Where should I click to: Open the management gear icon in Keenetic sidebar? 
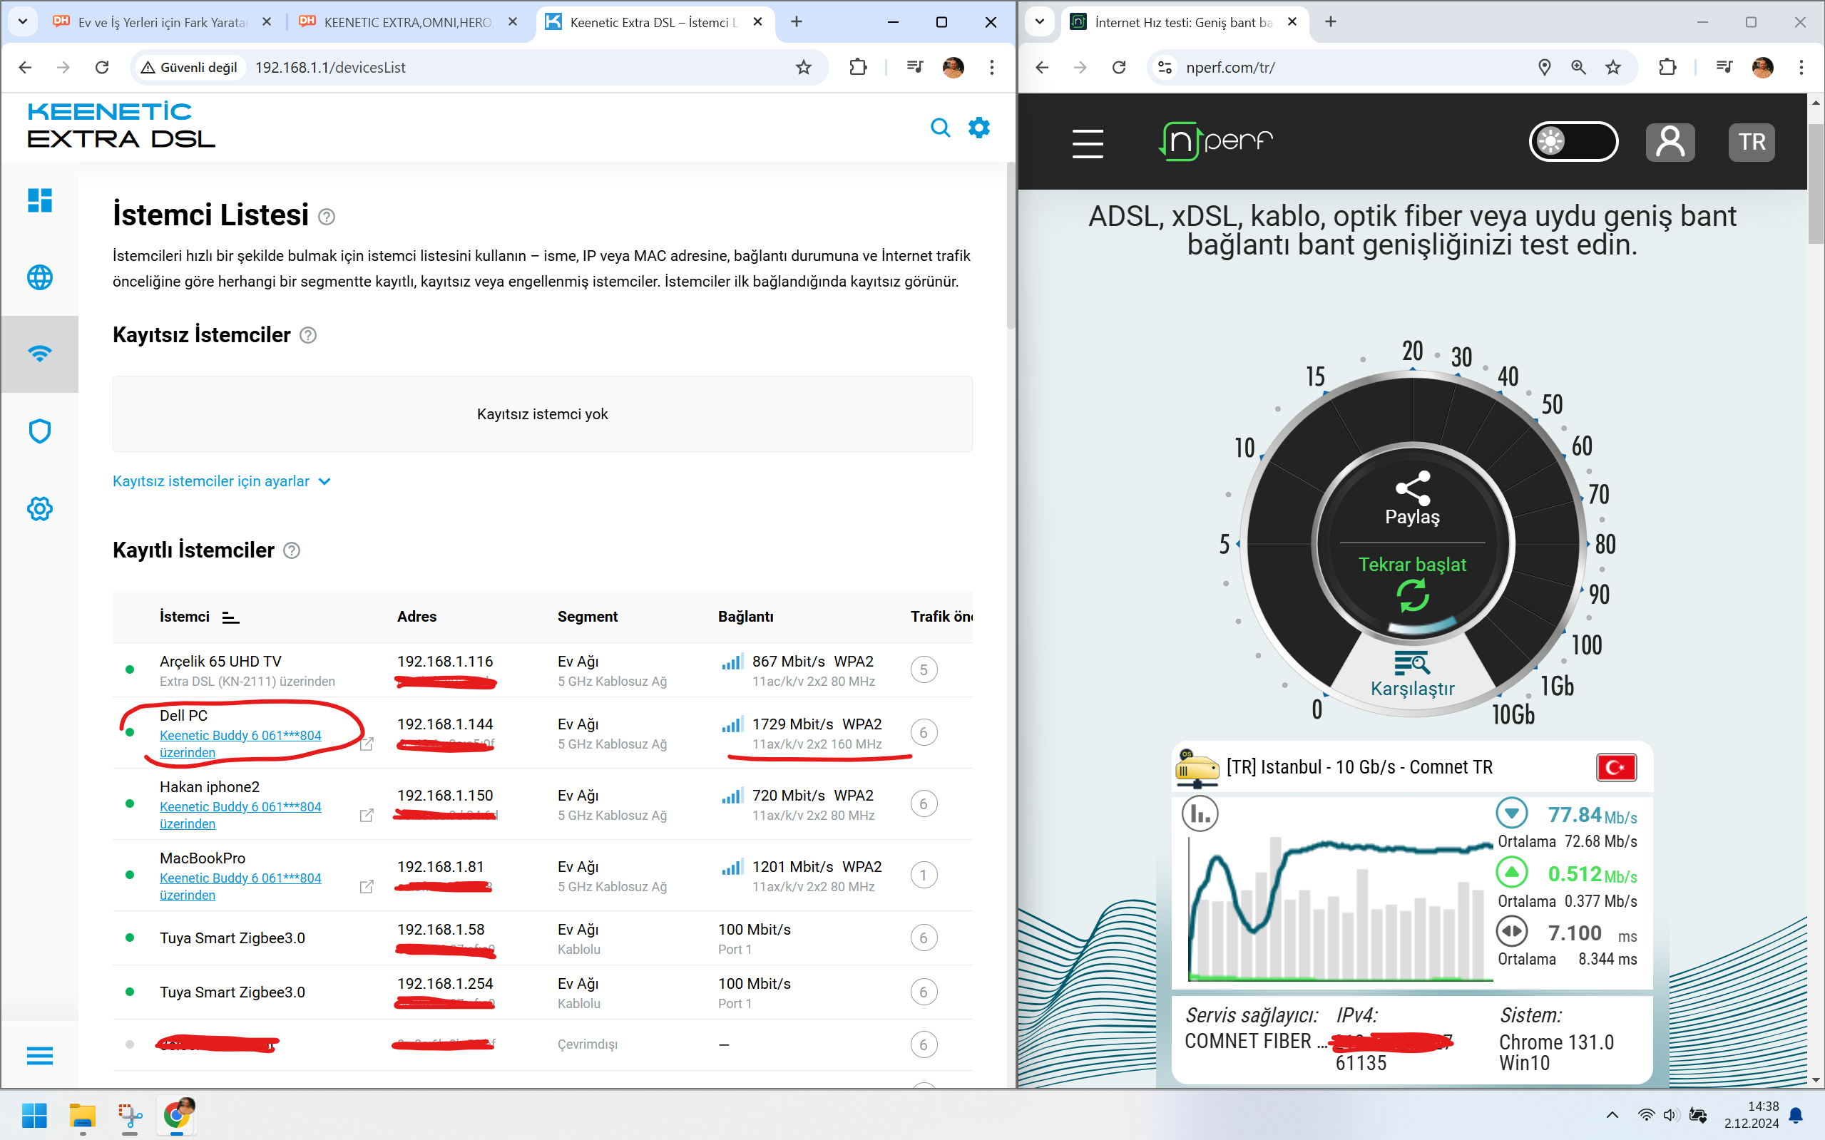(x=40, y=508)
